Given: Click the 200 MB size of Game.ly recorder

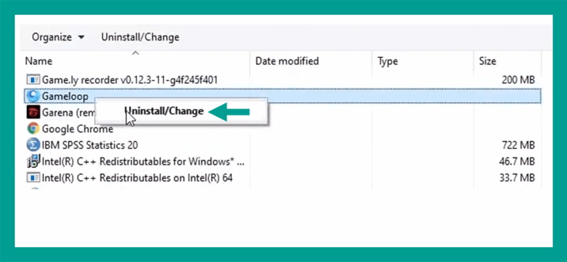Looking at the screenshot, I should coord(518,80).
